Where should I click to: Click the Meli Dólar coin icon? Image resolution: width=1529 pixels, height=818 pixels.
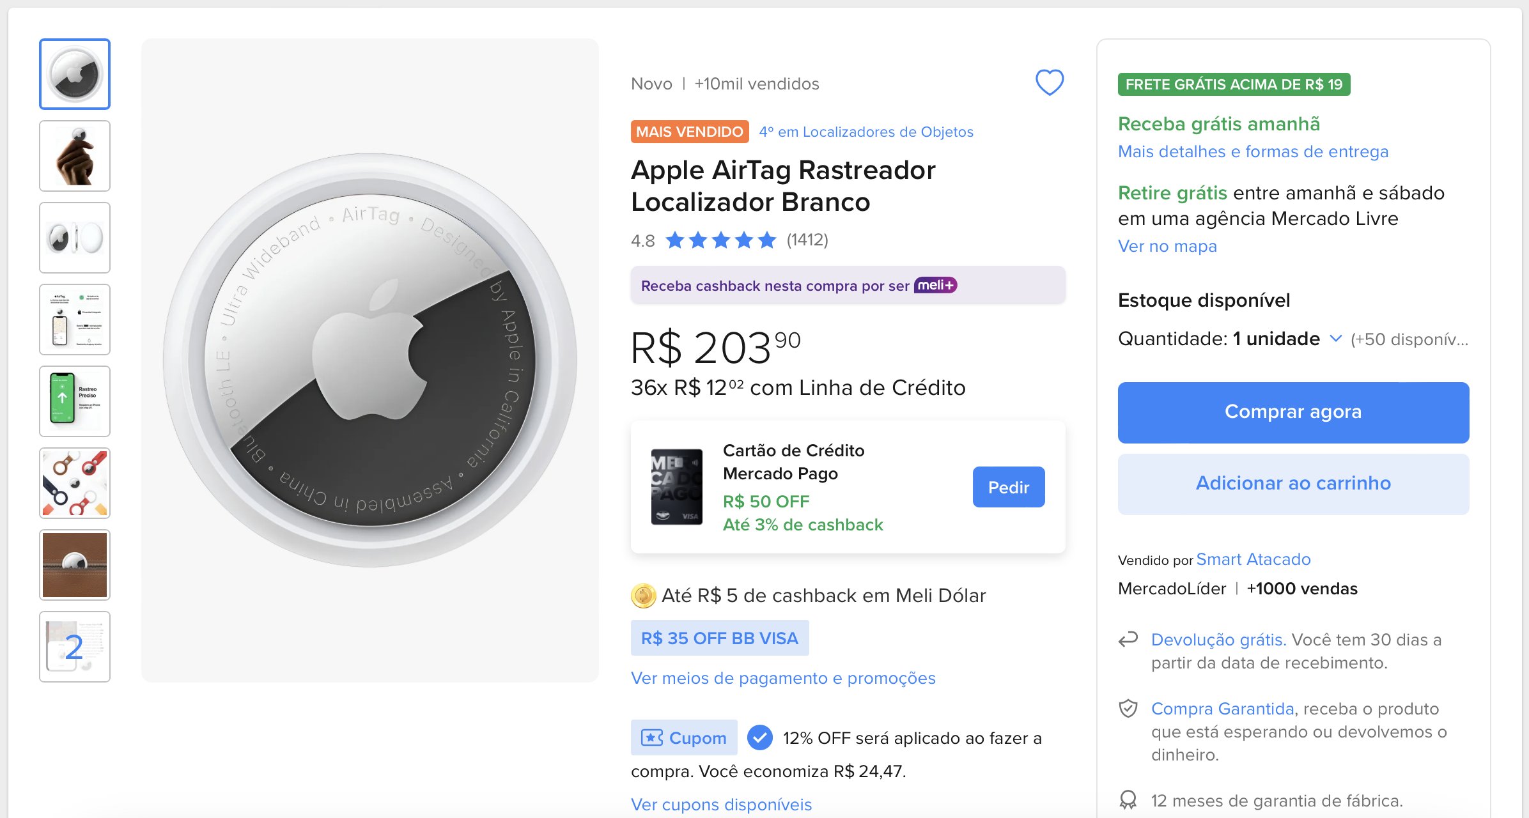tap(643, 596)
